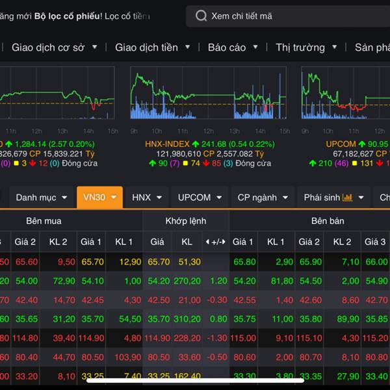Open the CP ngành tab
Viewport: 390px width, 390px height.
click(263, 197)
